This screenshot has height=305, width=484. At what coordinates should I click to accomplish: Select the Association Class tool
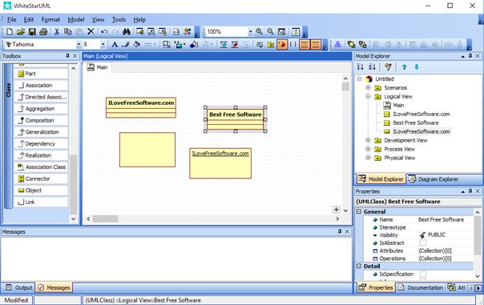pos(41,167)
